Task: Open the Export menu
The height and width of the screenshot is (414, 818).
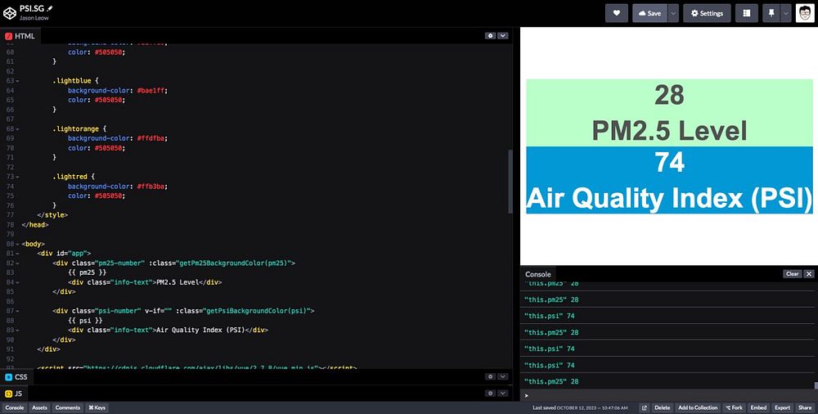Action: [x=782, y=407]
